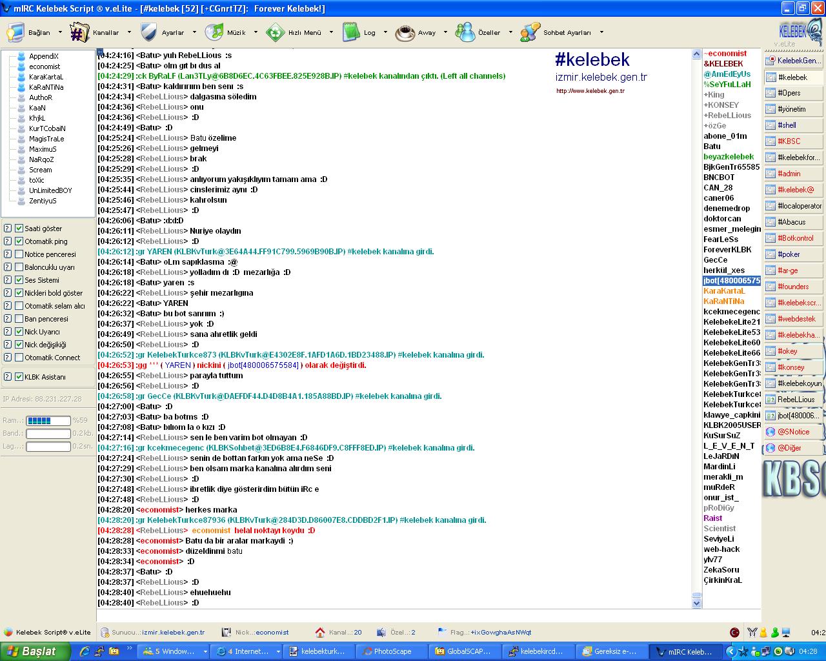Expand the Hızlı Menü dropdown arrow
The height and width of the screenshot is (661, 826).
pos(331,32)
